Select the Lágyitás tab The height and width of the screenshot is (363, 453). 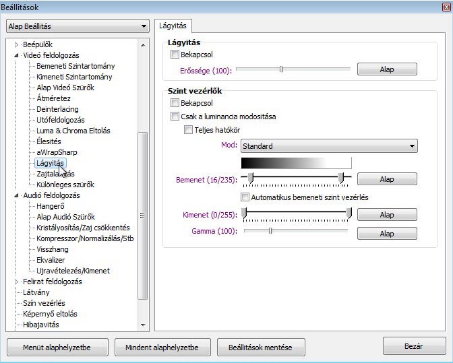tap(173, 26)
